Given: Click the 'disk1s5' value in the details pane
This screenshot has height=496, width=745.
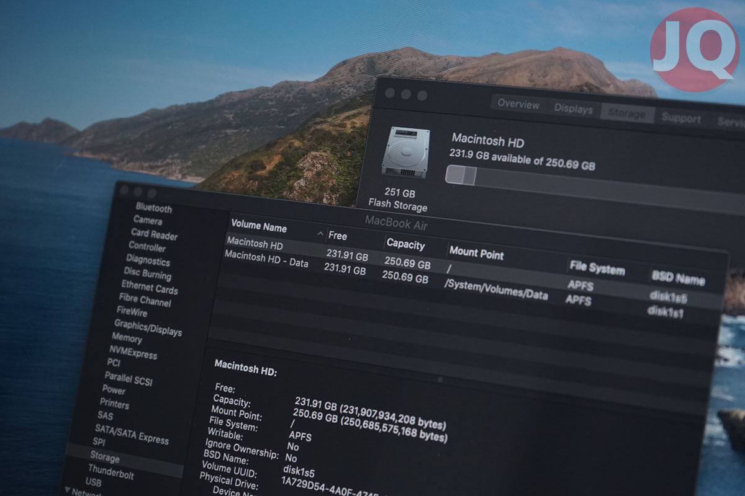Looking at the screenshot, I should 299,472.
